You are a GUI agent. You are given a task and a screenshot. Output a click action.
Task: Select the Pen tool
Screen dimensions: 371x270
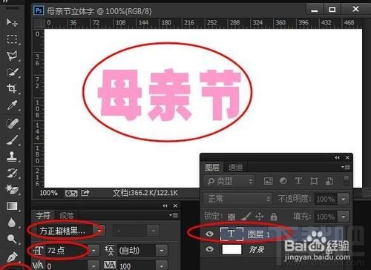click(x=13, y=257)
